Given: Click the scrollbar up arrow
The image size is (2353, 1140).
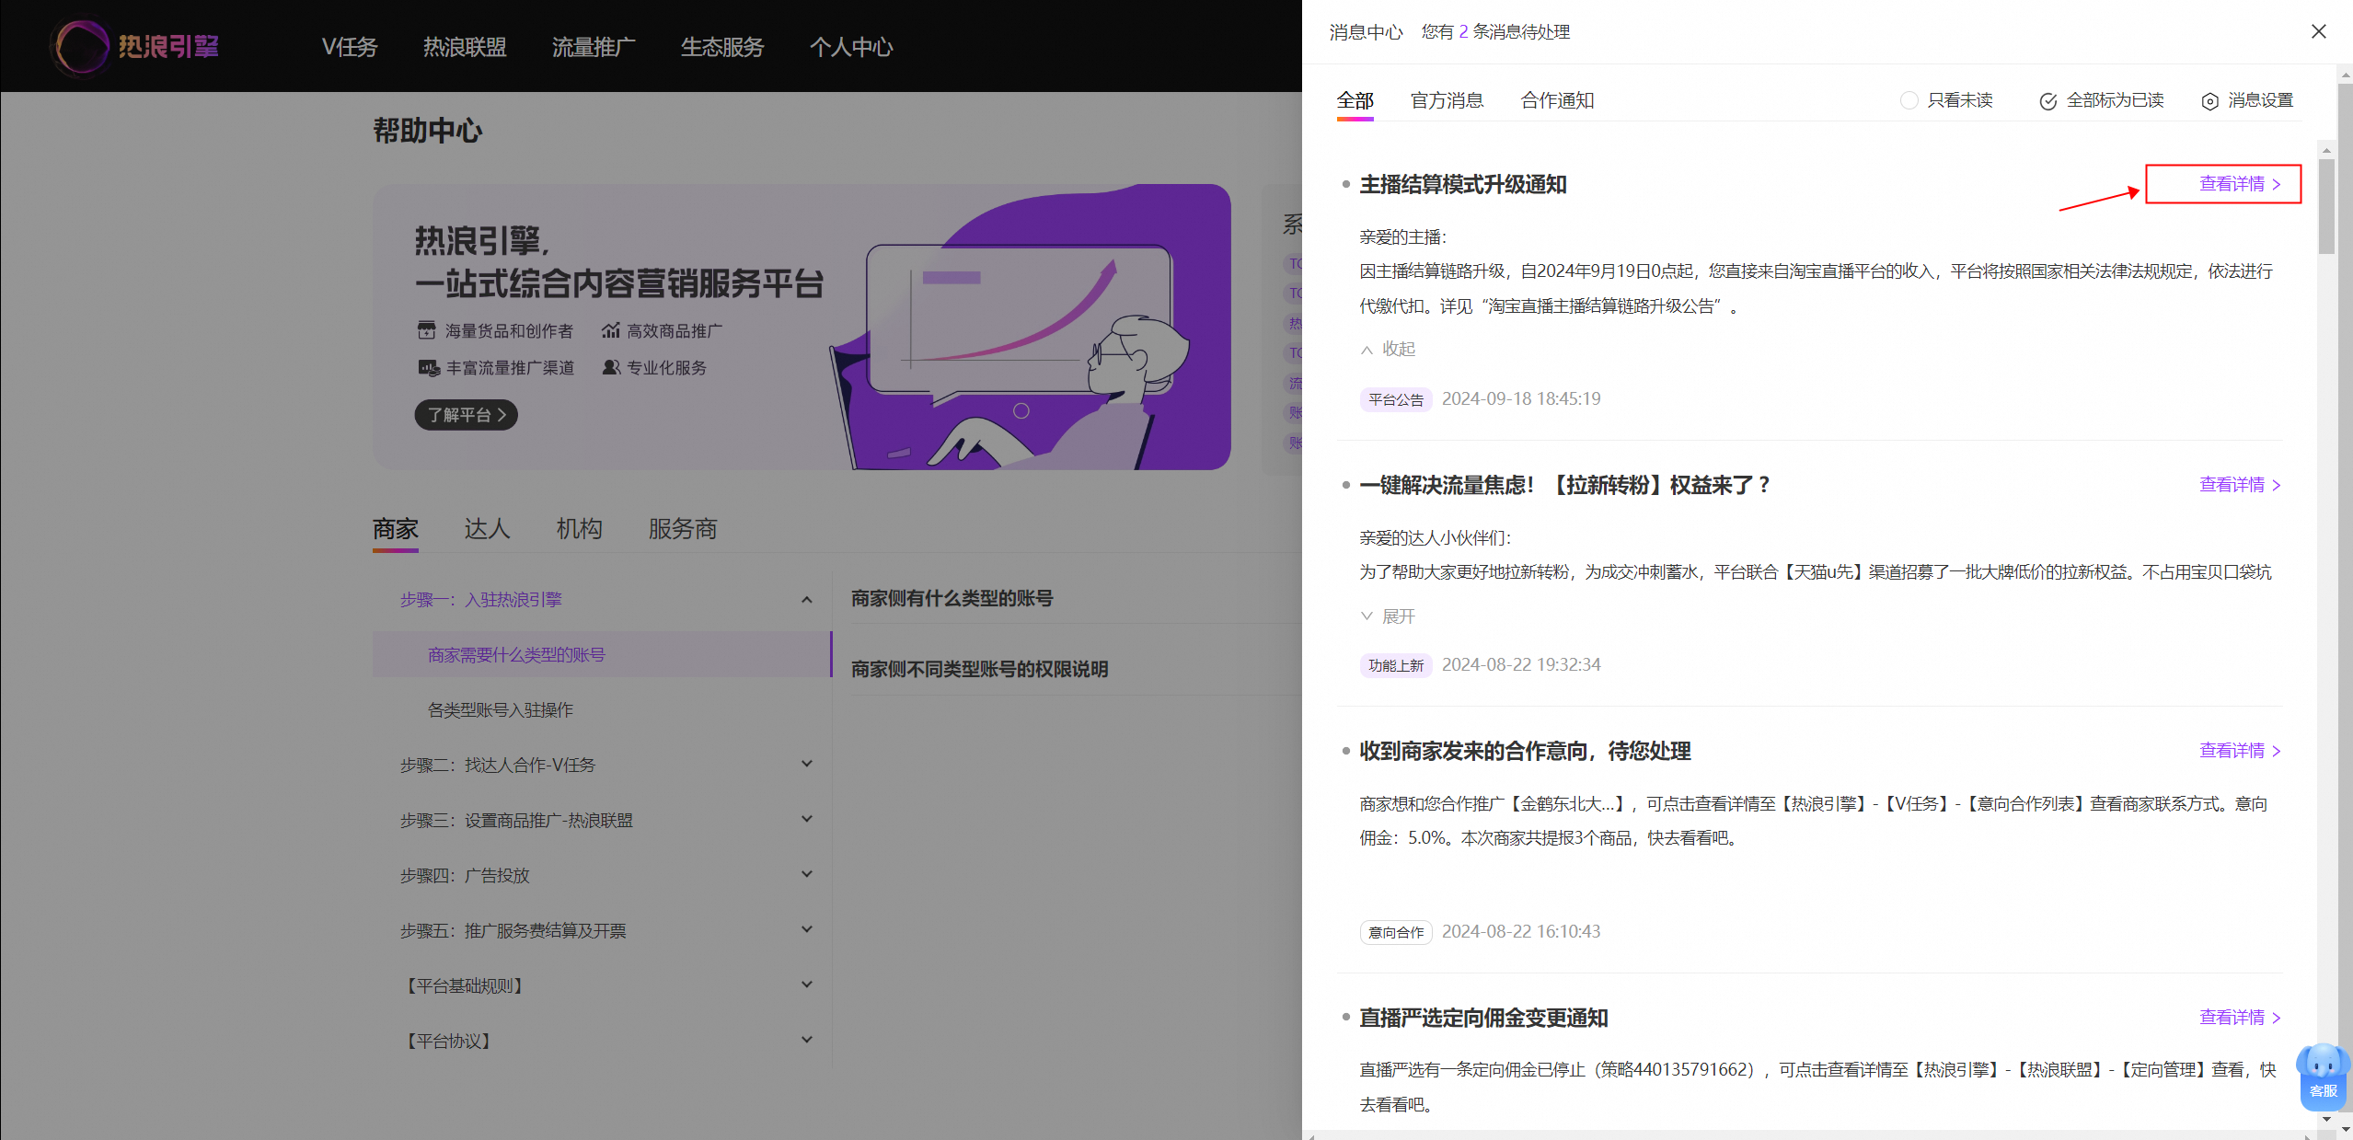Looking at the screenshot, I should (x=2326, y=150).
